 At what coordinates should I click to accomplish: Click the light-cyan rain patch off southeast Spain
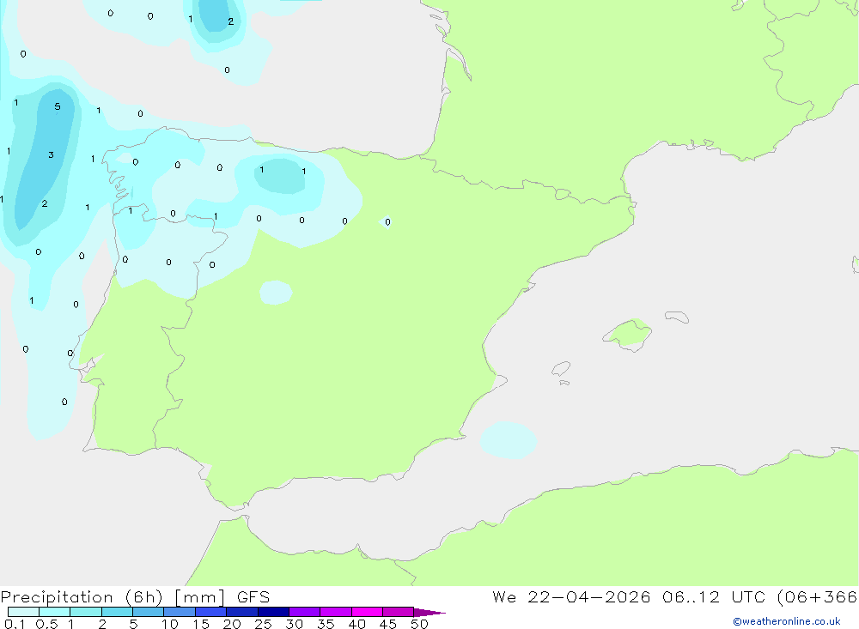508,440
